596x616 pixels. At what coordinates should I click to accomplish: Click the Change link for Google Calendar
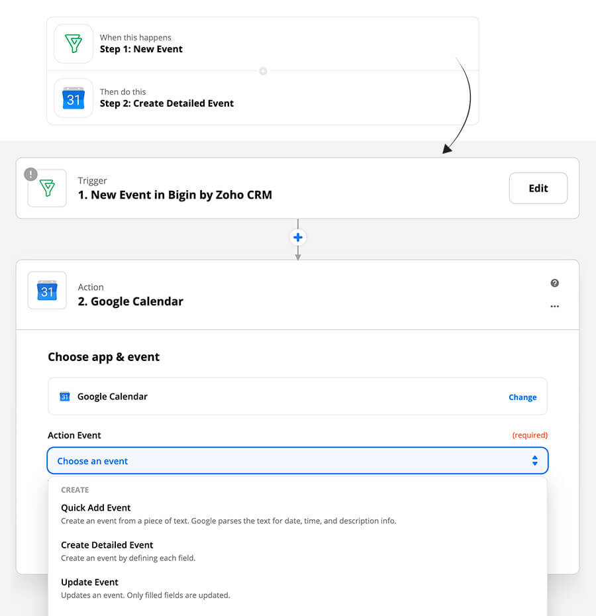[522, 397]
